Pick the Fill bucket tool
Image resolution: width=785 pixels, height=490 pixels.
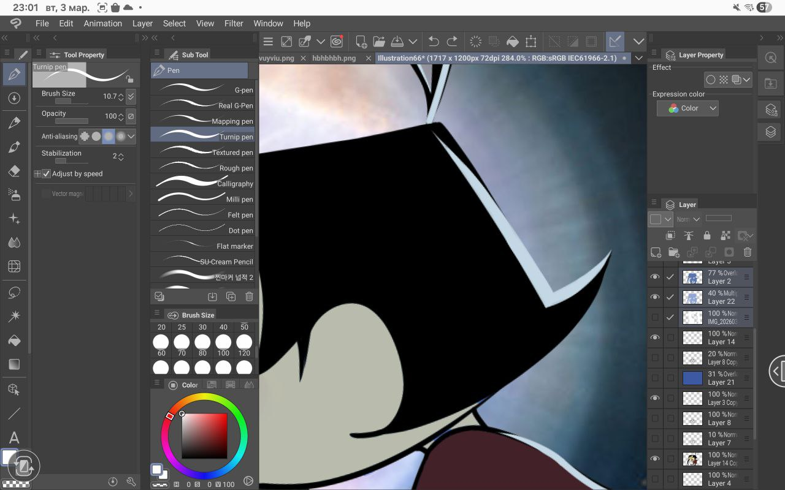click(15, 340)
